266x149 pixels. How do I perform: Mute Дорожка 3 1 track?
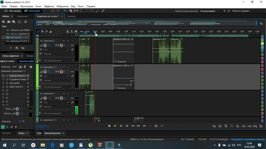pyautogui.click(x=64, y=120)
